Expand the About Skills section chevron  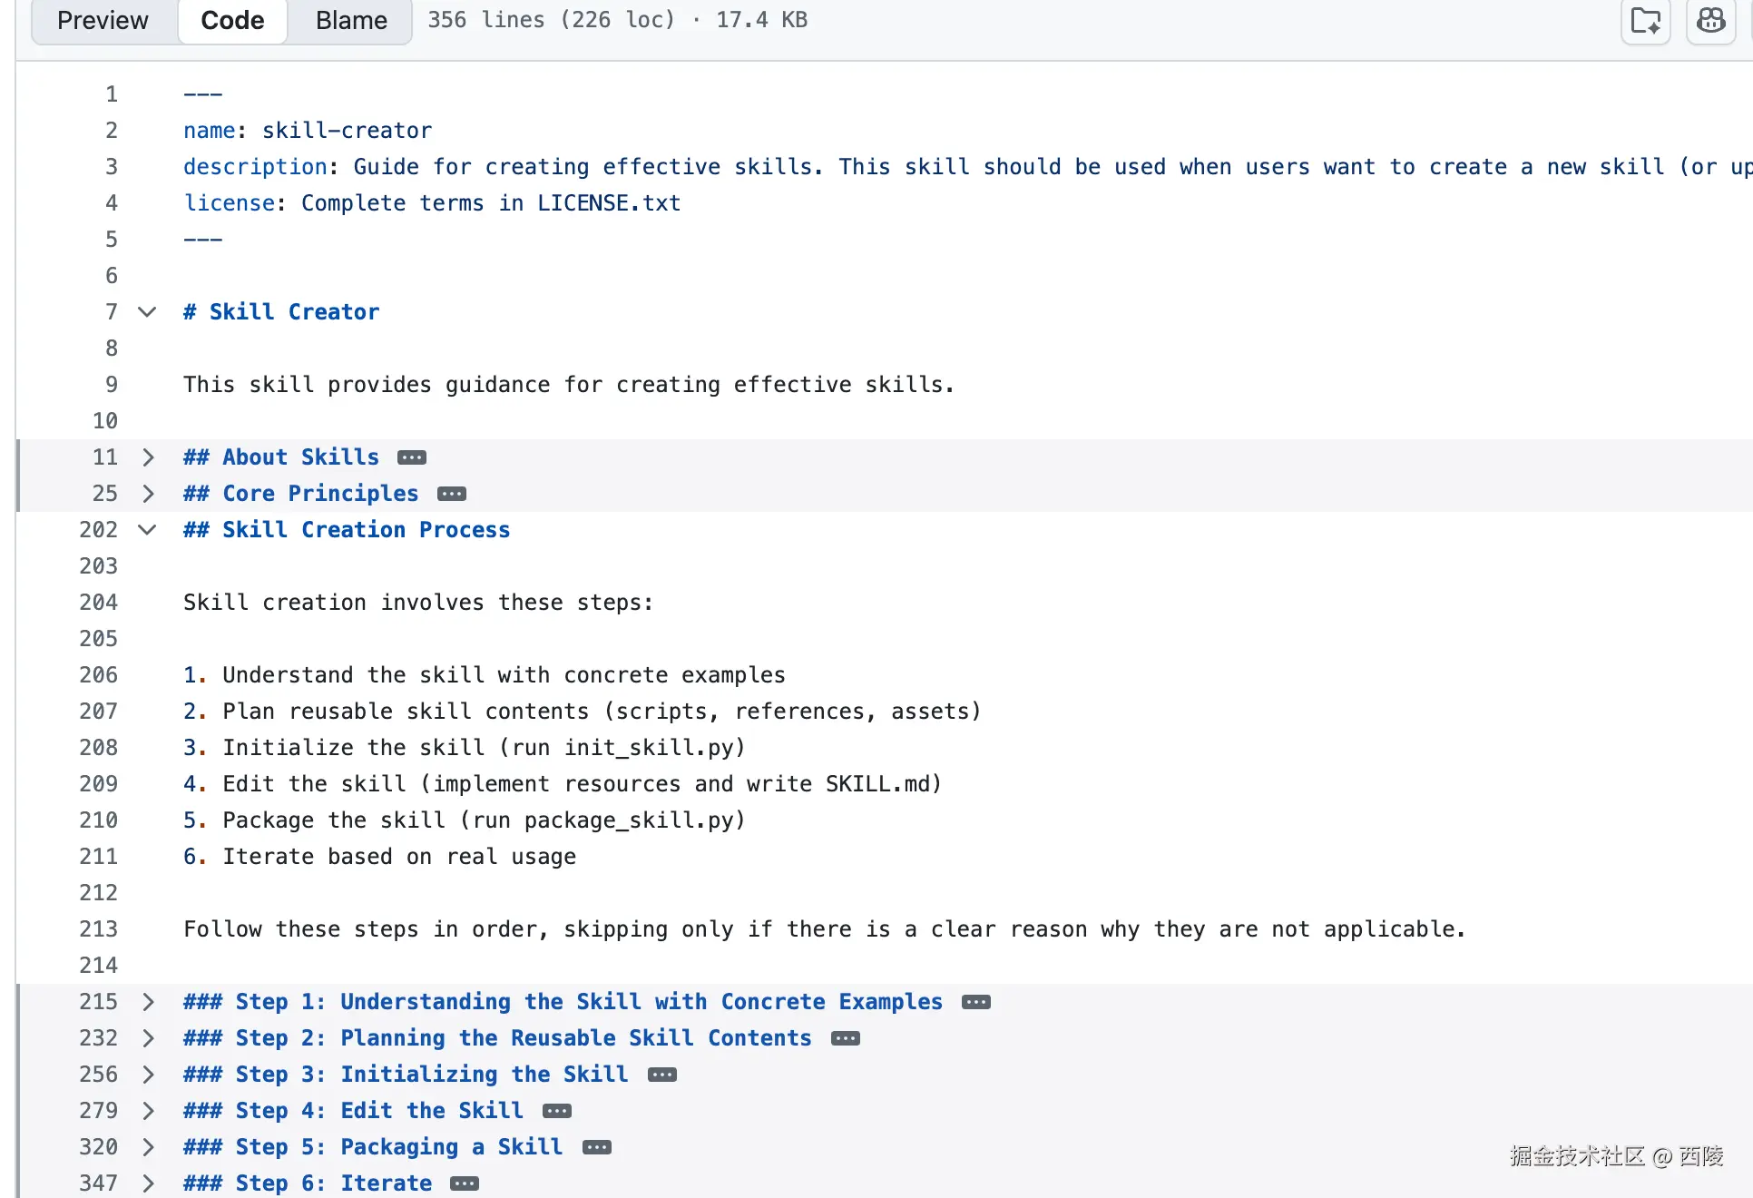[x=147, y=457]
